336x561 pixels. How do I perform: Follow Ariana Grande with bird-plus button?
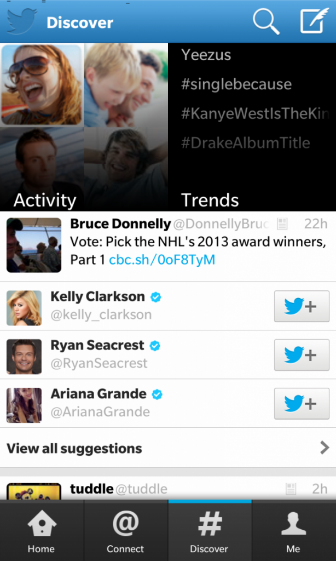click(302, 404)
